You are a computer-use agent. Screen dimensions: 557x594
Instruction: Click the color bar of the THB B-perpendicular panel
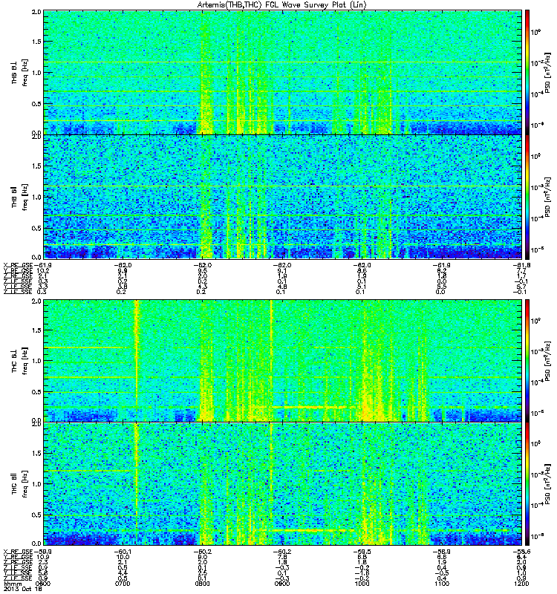527,72
